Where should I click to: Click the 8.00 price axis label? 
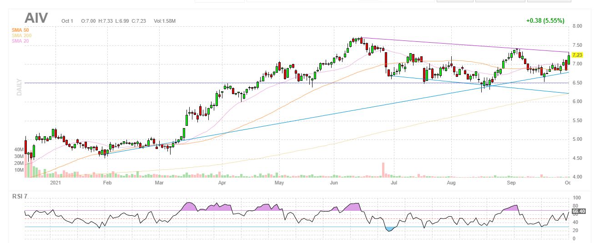tap(577, 26)
